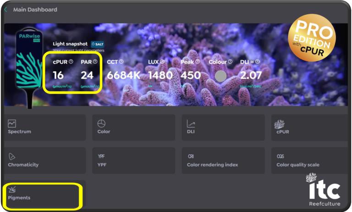Click the Color pie chart icon
This screenshot has width=352, height=212.
[x=101, y=123]
